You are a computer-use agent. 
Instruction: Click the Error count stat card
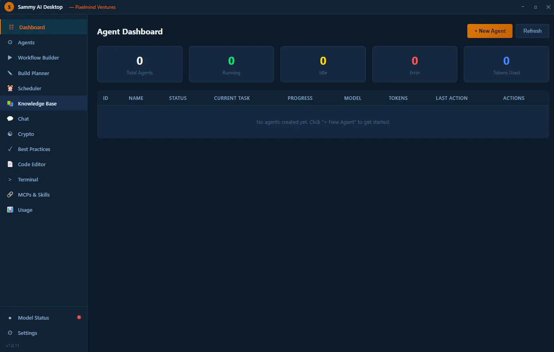coord(415,64)
